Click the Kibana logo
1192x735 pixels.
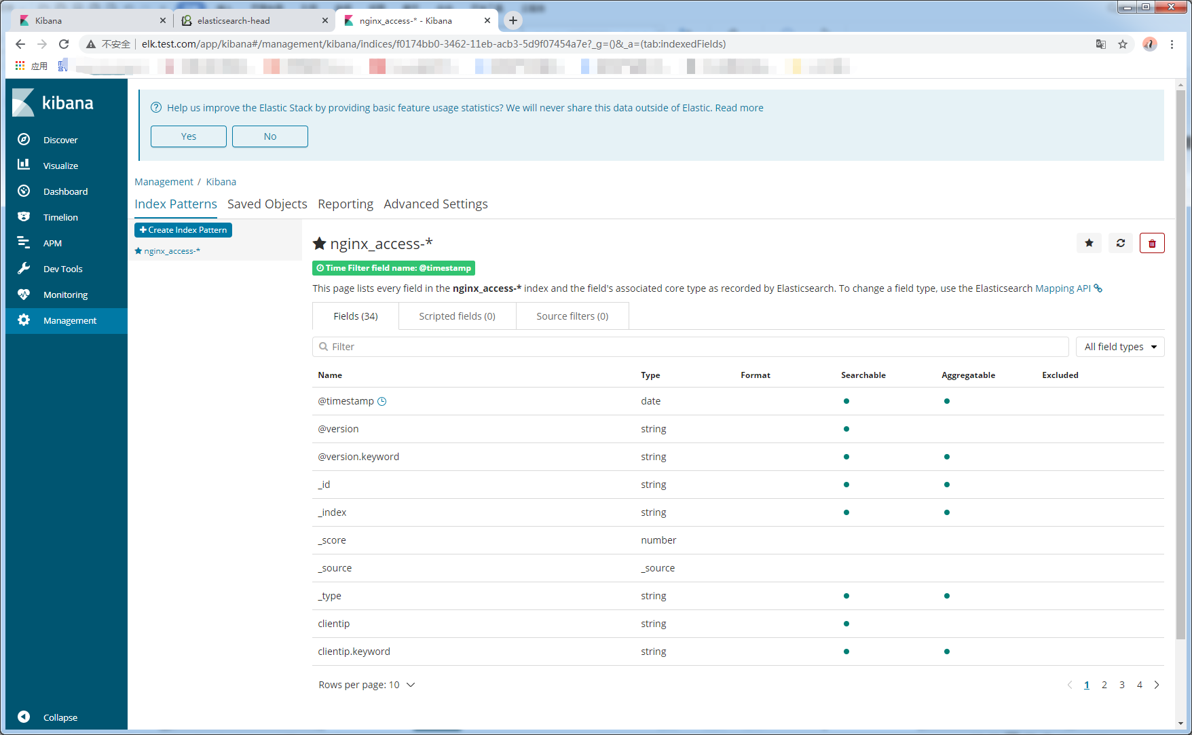click(53, 102)
